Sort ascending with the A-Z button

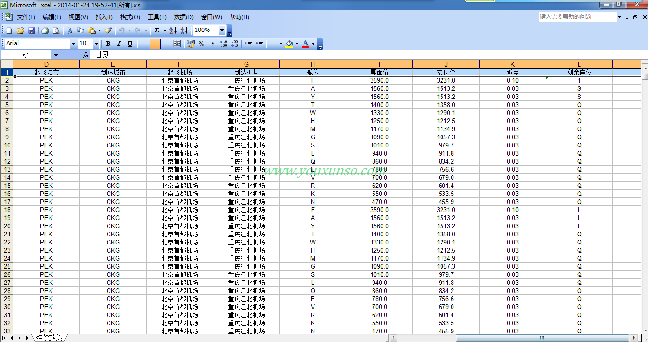[173, 30]
